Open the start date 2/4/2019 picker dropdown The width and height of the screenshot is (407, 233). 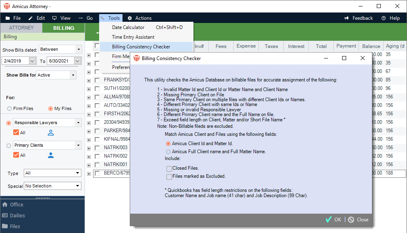coord(32,61)
